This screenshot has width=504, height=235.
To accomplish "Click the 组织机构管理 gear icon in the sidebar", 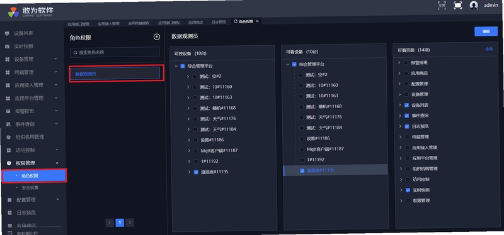I will (x=8, y=137).
